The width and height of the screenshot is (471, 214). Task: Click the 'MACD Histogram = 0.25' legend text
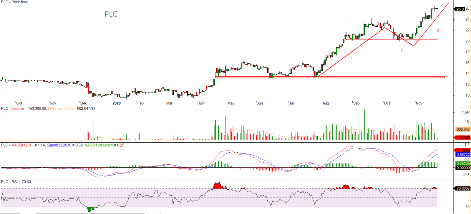coord(104,145)
